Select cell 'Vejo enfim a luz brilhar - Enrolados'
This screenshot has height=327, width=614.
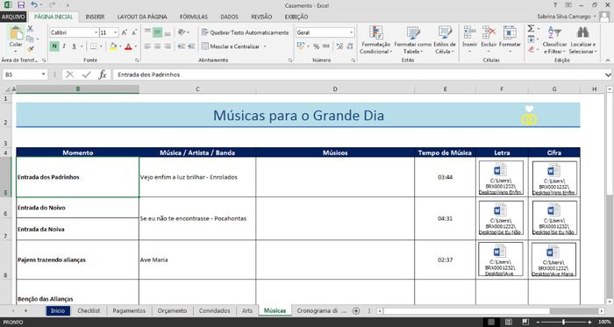[197, 177]
